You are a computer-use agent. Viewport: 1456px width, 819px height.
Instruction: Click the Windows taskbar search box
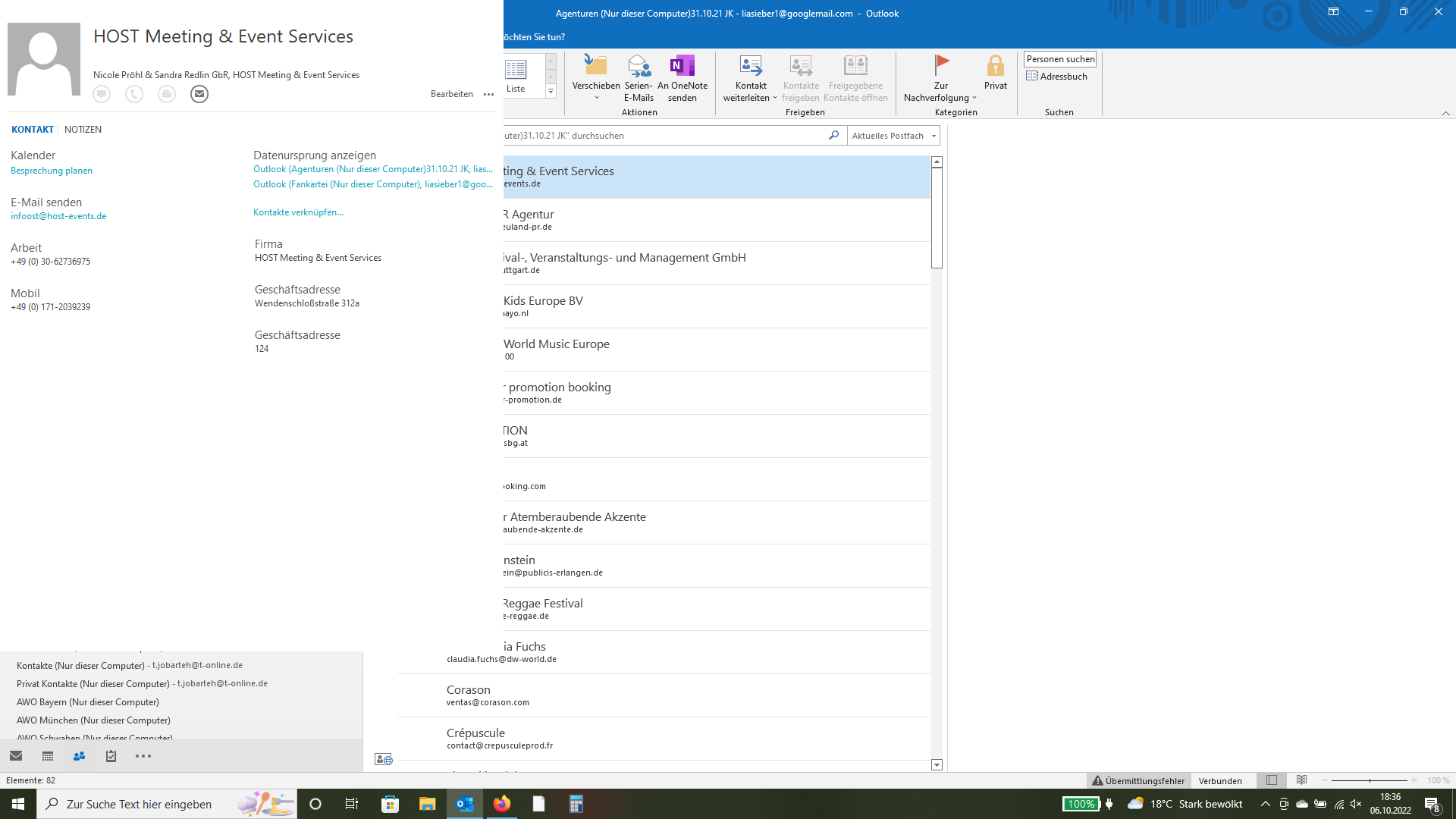coord(167,804)
